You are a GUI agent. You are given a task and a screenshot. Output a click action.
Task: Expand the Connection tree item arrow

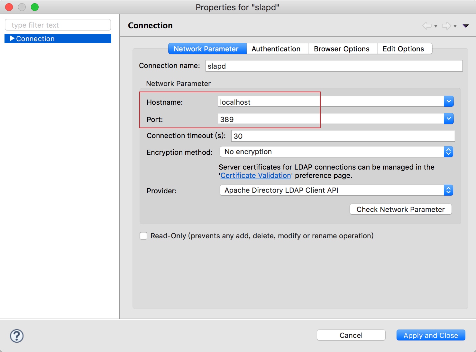pos(12,39)
